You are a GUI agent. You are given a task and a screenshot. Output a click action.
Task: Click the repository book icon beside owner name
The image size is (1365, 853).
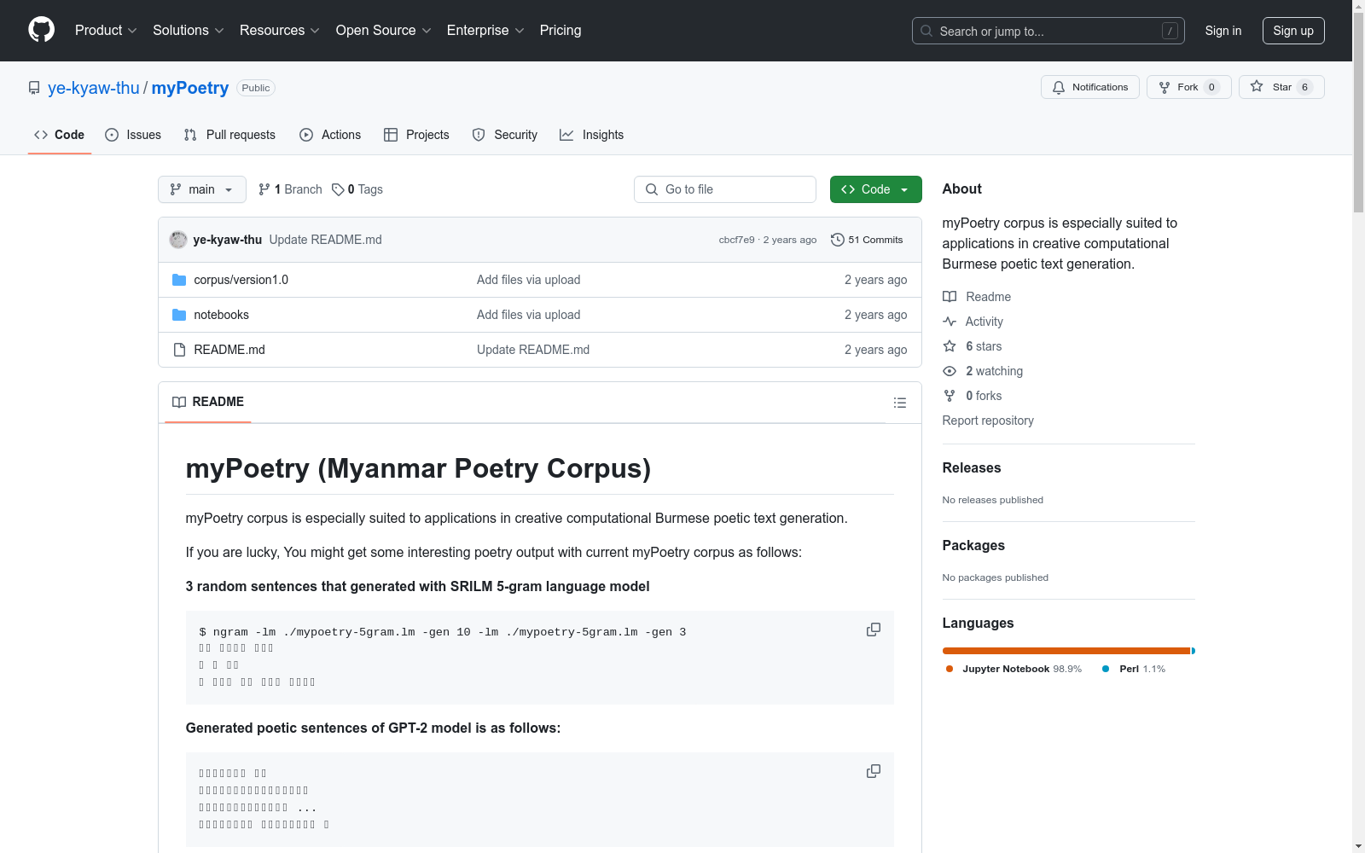click(34, 88)
